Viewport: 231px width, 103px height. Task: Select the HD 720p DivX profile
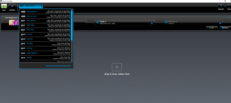coord(45,49)
